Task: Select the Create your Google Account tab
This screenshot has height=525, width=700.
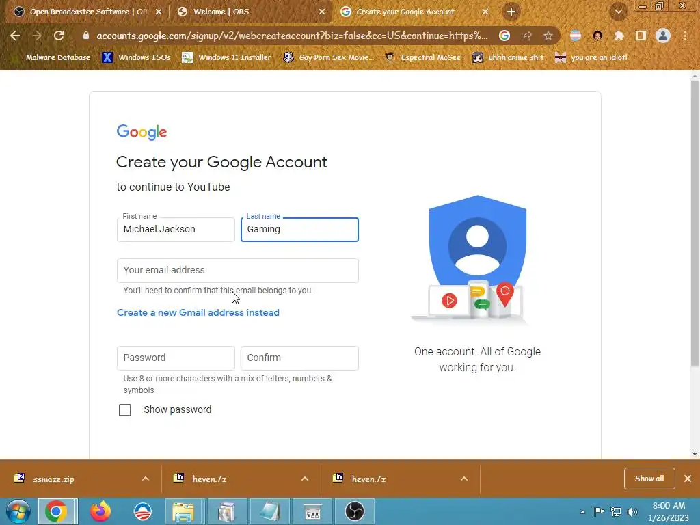Action: (x=405, y=12)
